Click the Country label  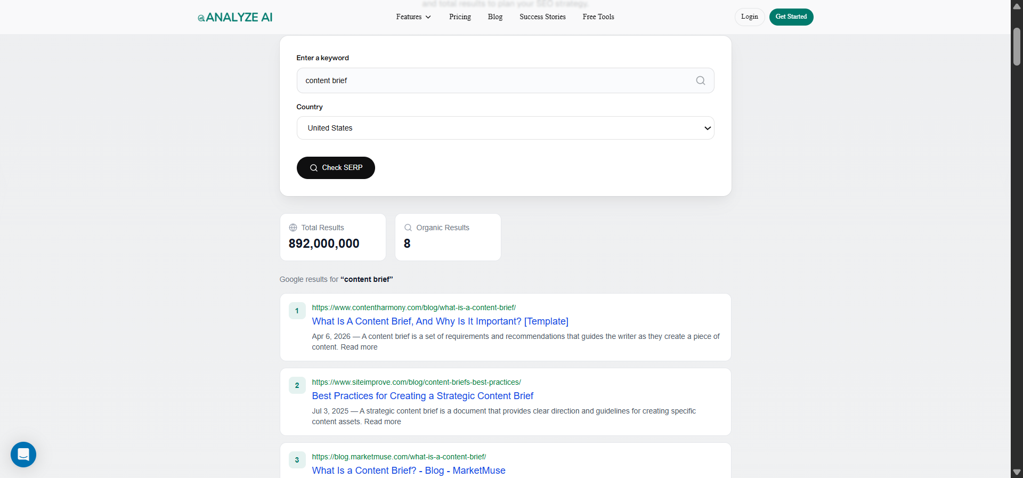[x=310, y=107]
